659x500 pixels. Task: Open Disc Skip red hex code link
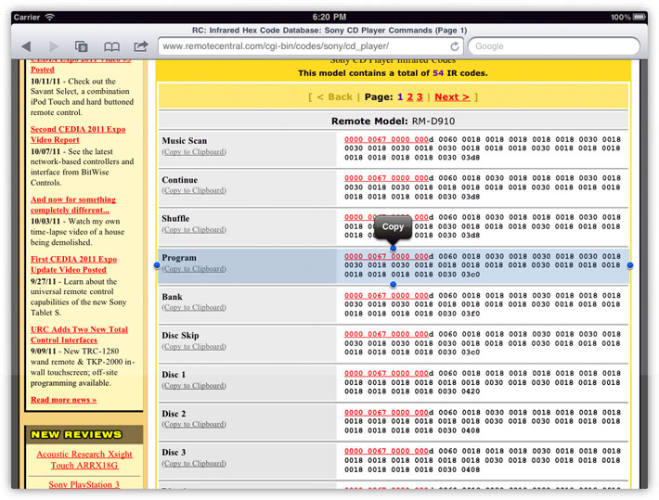pyautogui.click(x=386, y=334)
